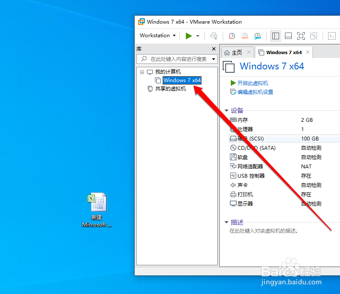Click the Unity mode toolbar icon
This screenshot has width=340, height=294.
(314, 36)
